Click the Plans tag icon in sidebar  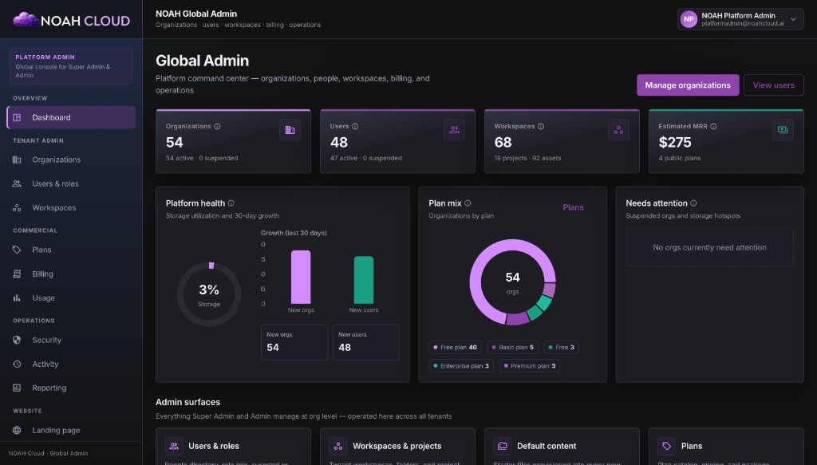(x=17, y=250)
